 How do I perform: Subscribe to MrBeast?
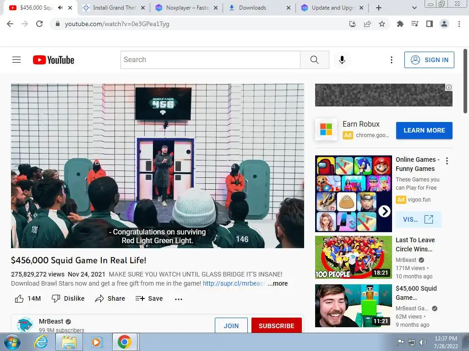pos(276,325)
